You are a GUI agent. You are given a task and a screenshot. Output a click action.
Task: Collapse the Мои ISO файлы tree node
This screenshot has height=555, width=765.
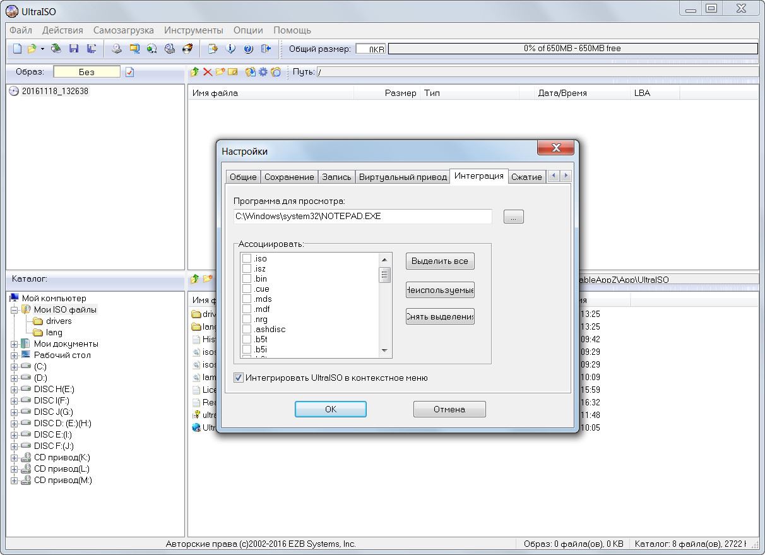(14, 310)
